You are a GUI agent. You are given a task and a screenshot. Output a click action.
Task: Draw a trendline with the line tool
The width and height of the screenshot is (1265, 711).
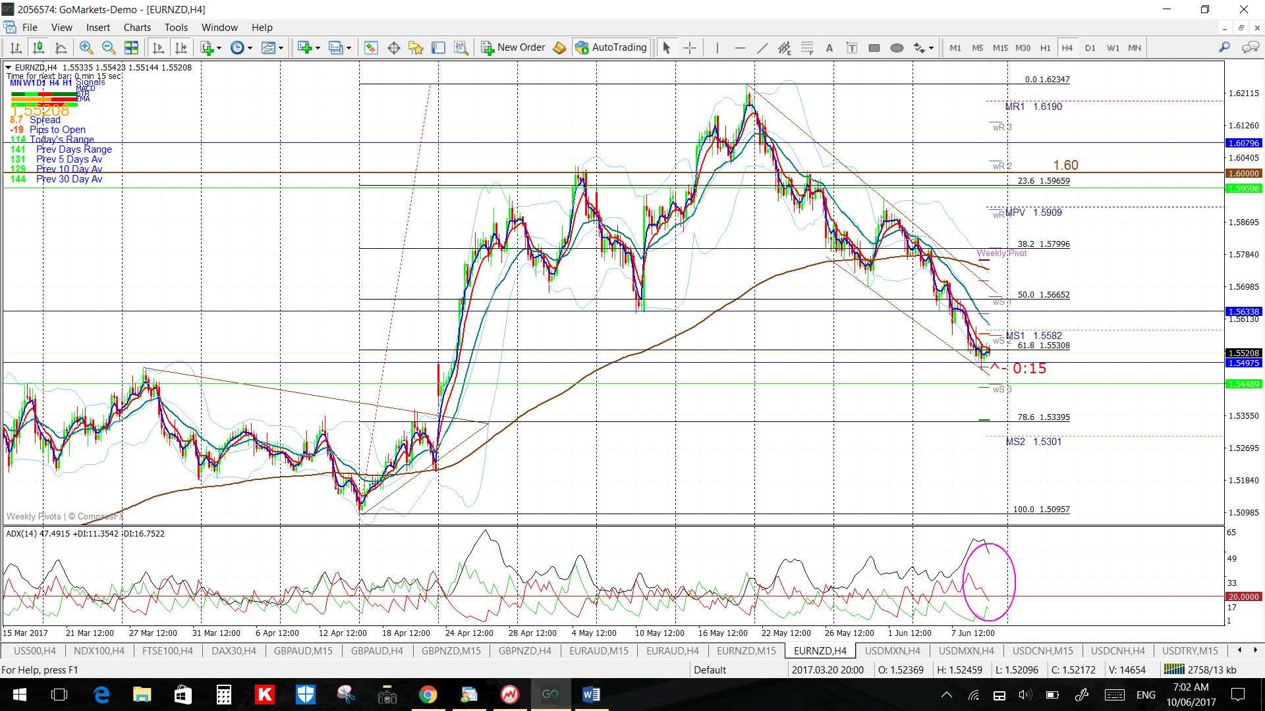(762, 47)
